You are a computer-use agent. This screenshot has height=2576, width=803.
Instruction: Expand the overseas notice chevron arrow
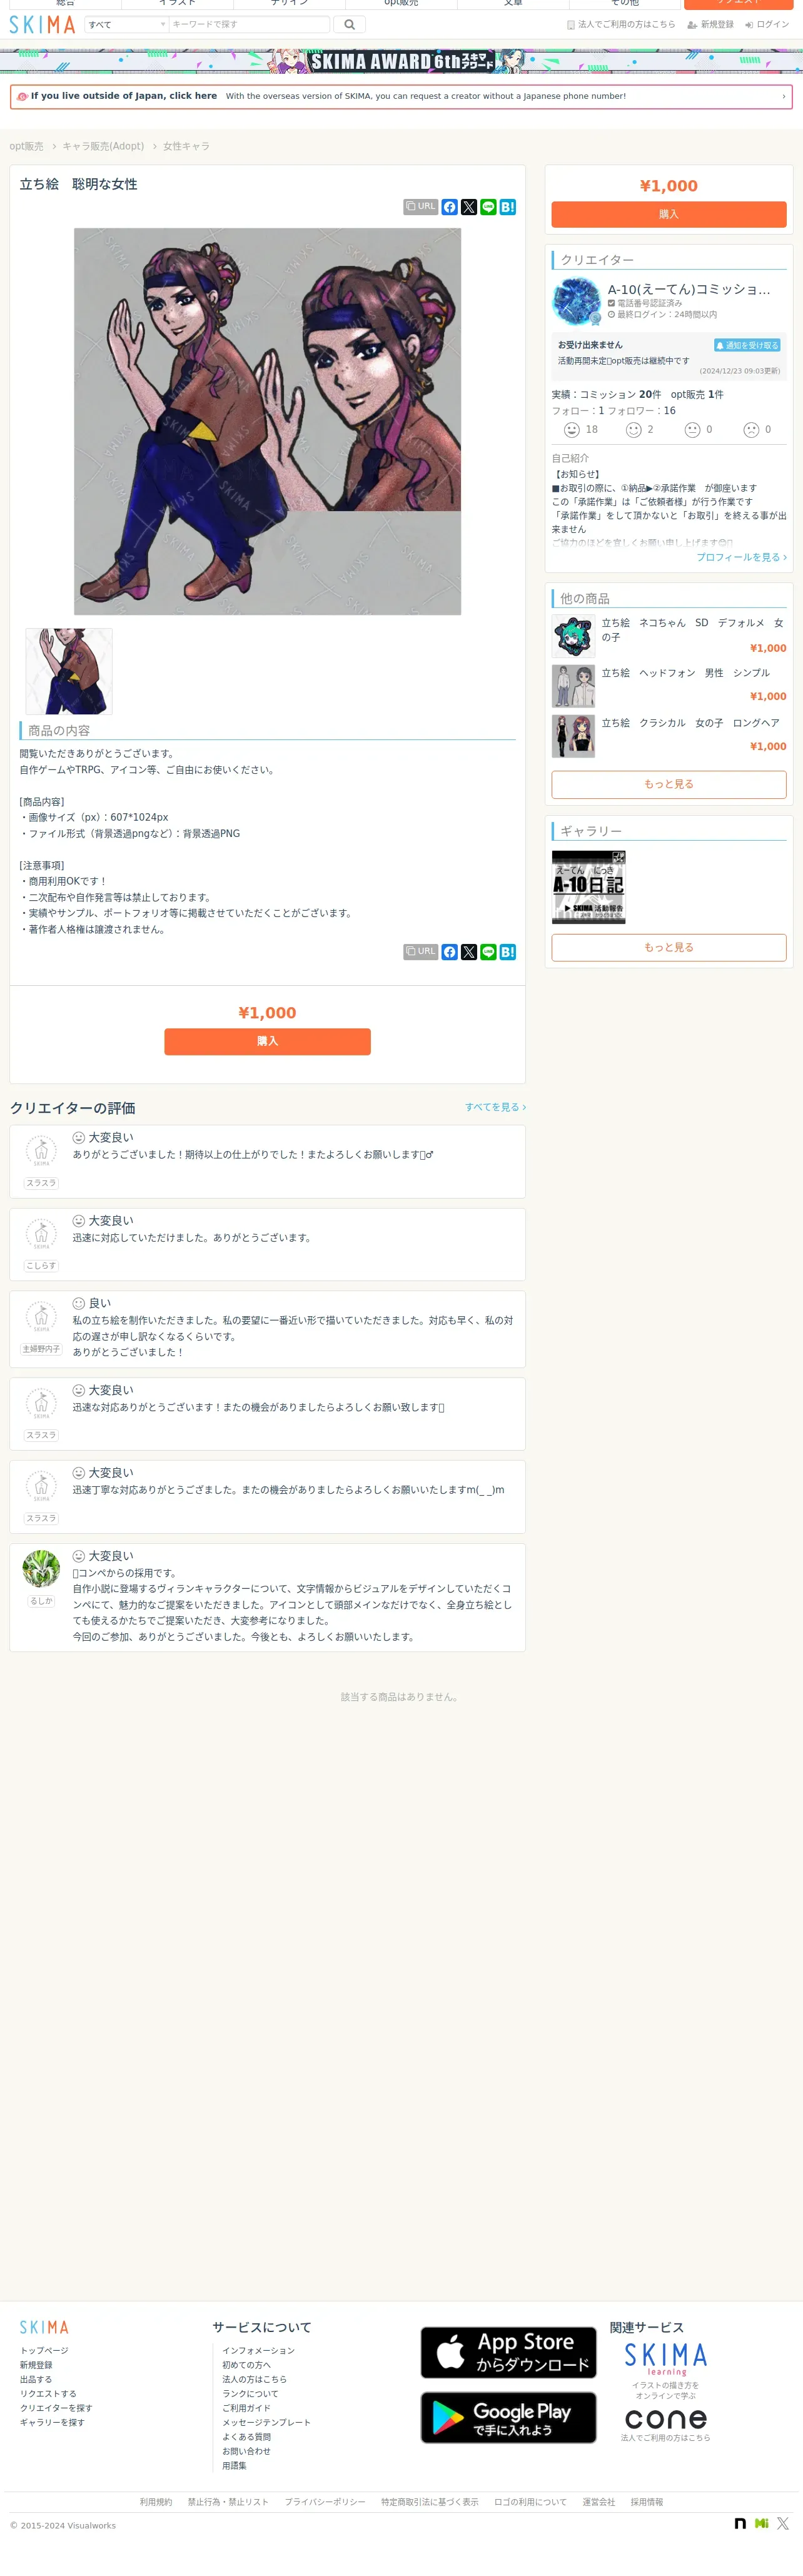tap(783, 97)
